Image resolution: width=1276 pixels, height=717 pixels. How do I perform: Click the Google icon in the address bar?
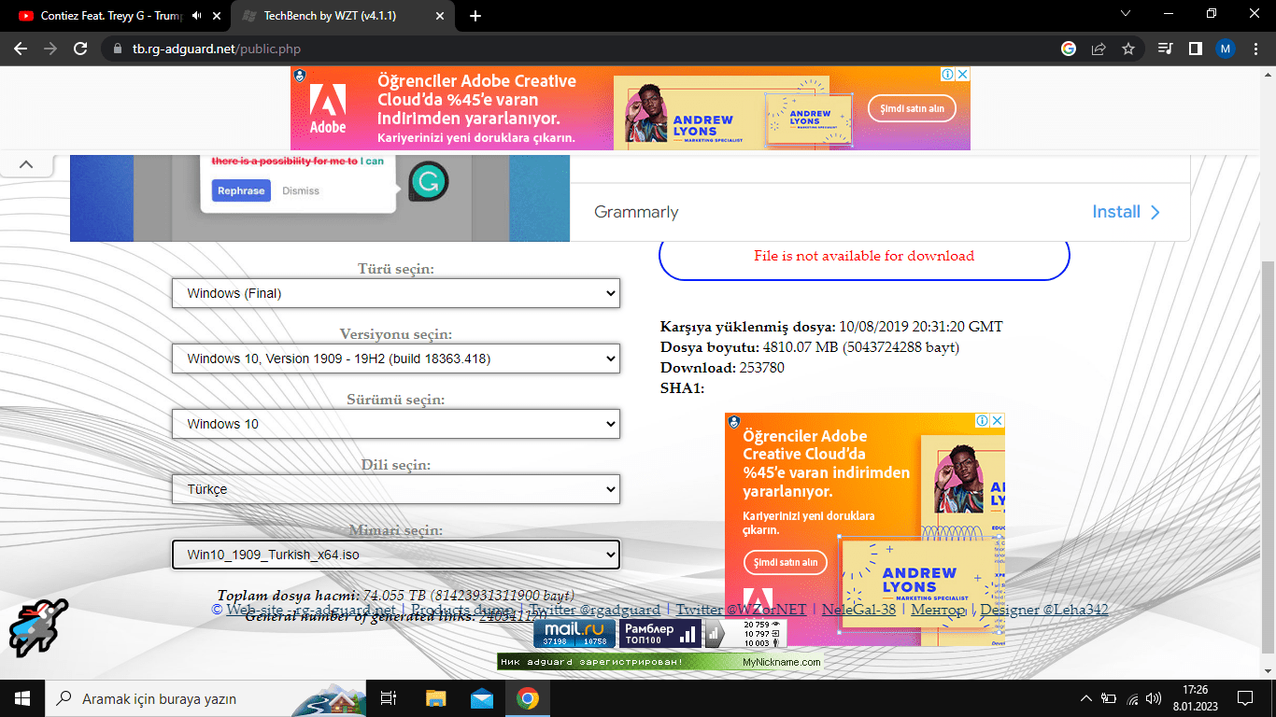coord(1069,49)
